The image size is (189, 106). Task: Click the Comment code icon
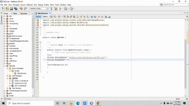click(x=106, y=17)
